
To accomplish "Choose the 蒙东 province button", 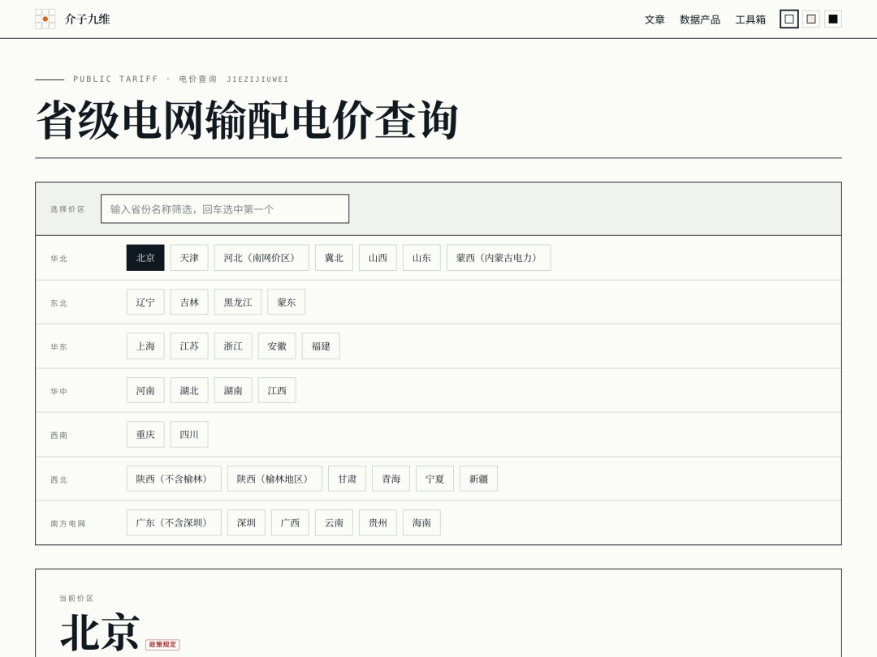I will coord(287,303).
